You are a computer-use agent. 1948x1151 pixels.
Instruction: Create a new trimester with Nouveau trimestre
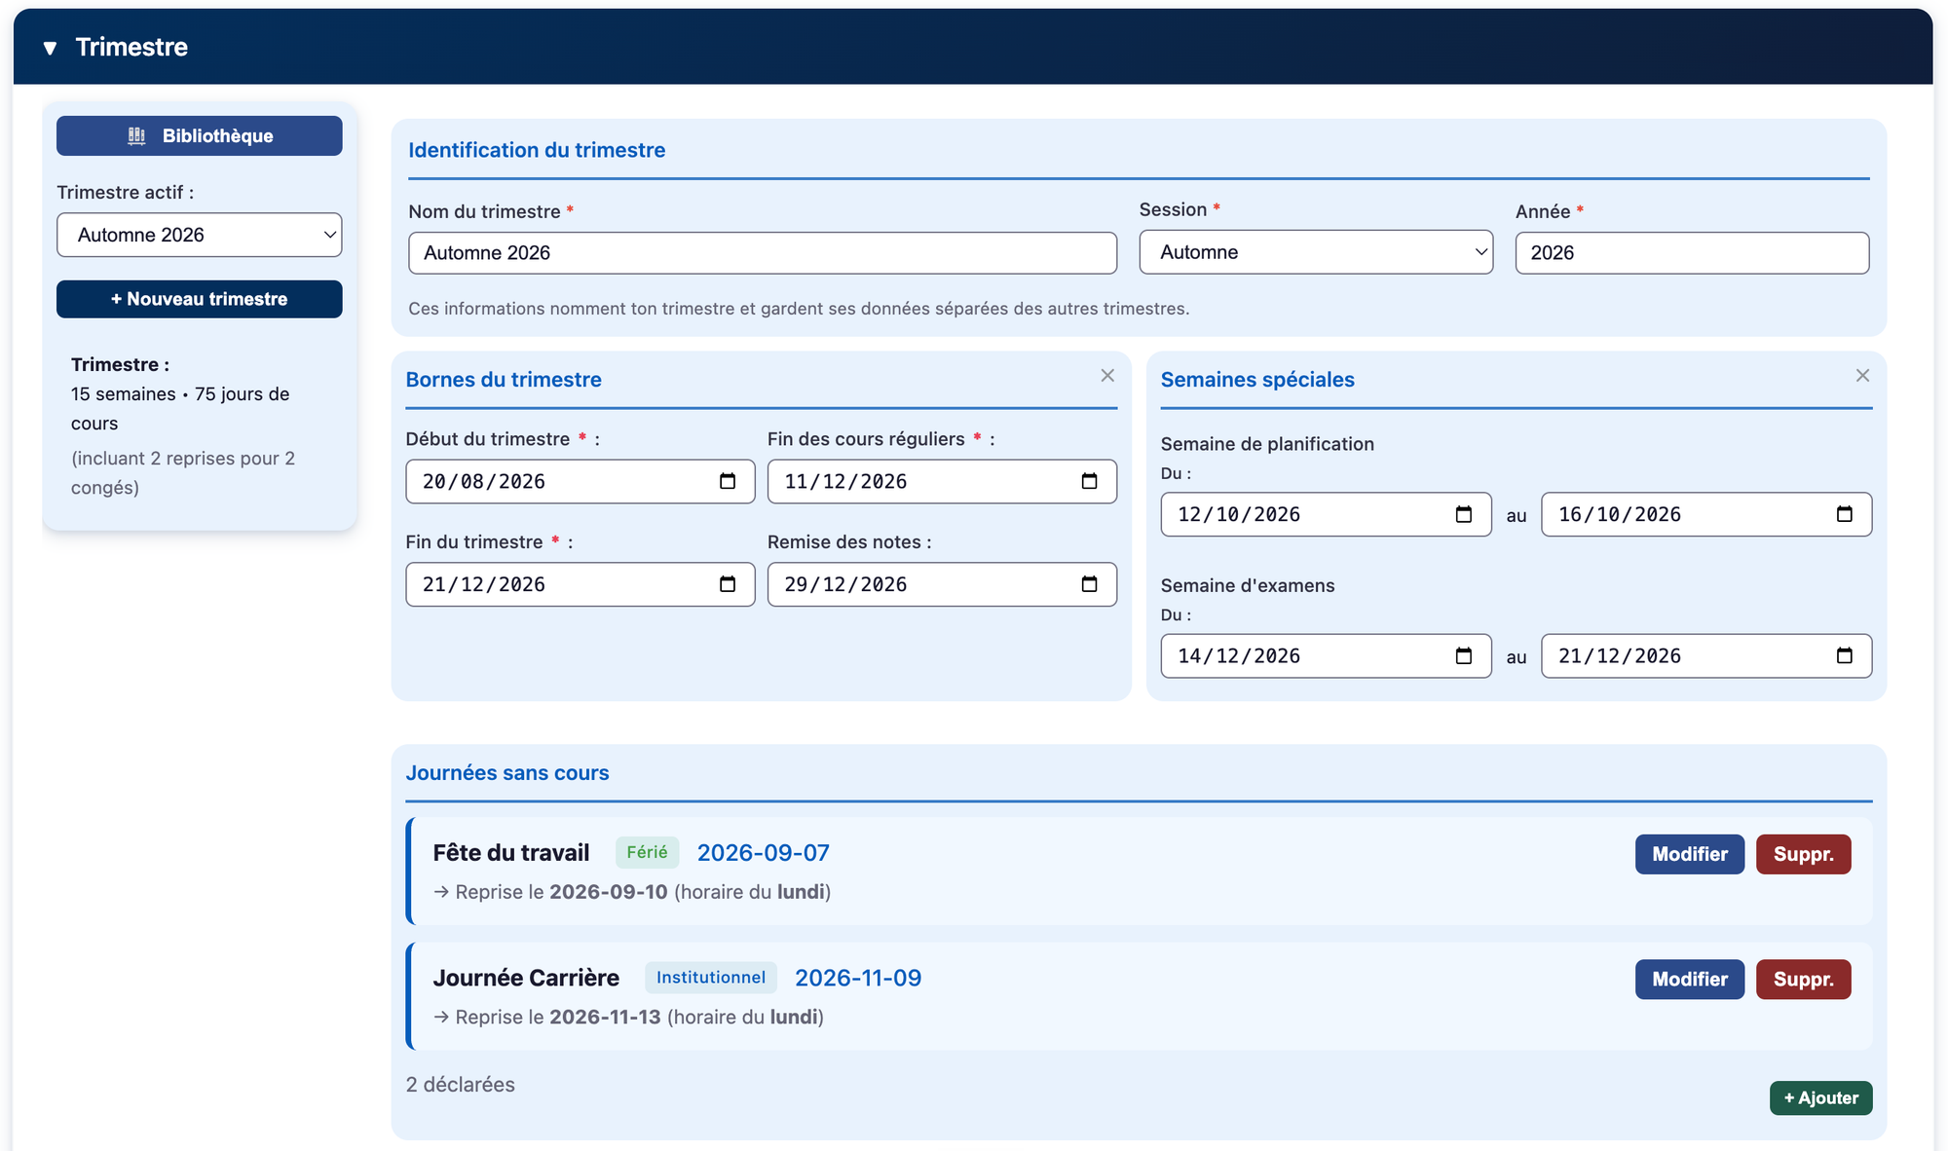[200, 299]
